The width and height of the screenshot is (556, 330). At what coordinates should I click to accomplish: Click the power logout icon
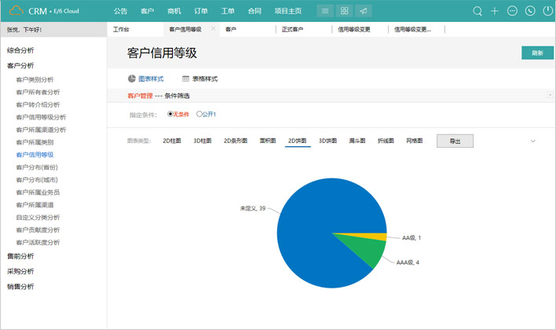click(x=547, y=11)
